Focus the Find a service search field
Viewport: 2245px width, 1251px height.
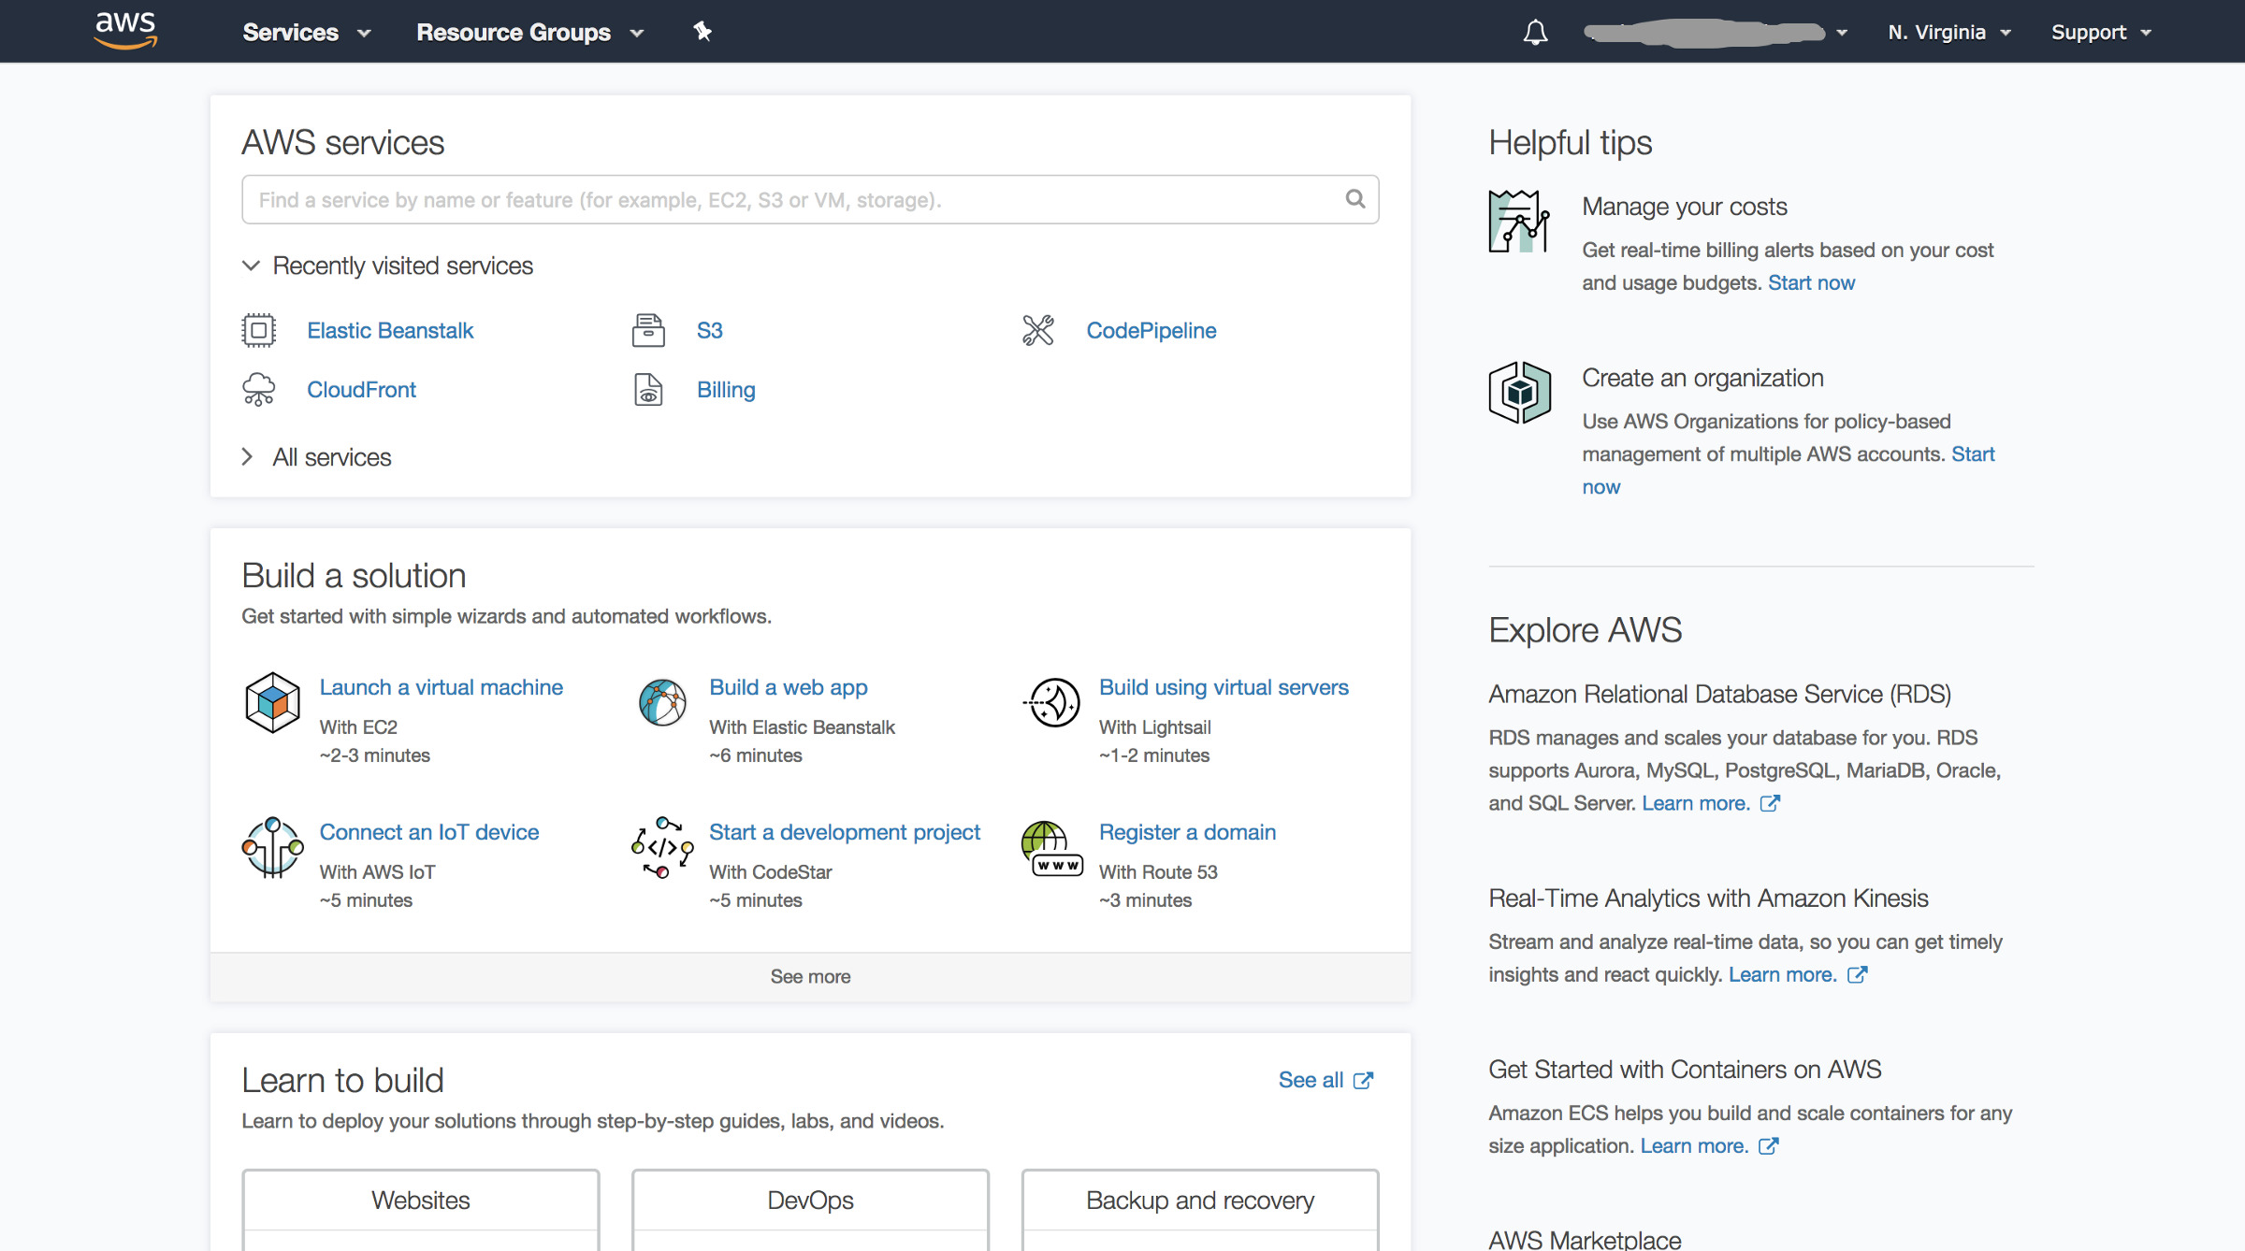click(x=810, y=199)
